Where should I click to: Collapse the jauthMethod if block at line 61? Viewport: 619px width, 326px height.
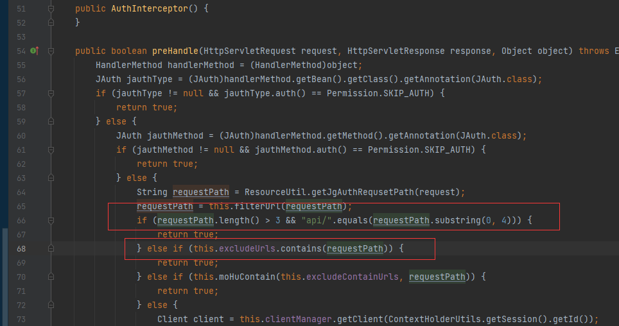[51, 150]
